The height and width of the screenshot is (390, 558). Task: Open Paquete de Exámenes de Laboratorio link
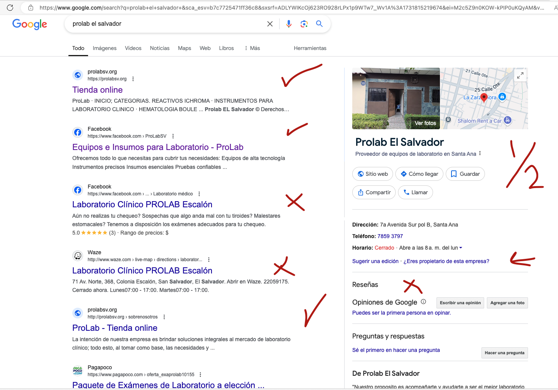coord(168,385)
